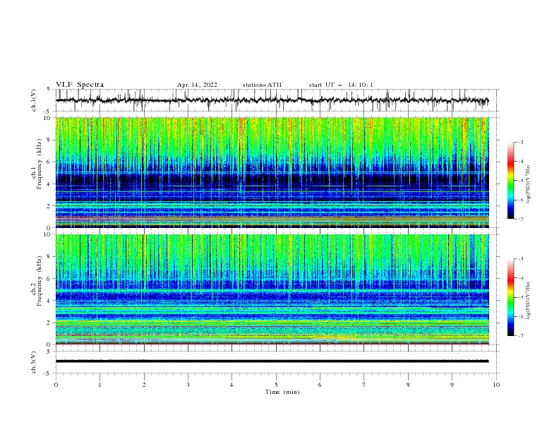Image resolution: width=559 pixels, height=432 pixels.
Task: Click the "Time (min)" axis title
Action: coord(282,392)
